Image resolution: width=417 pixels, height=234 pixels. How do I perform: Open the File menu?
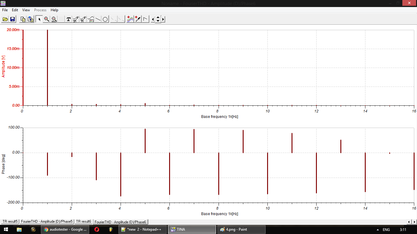pyautogui.click(x=5, y=10)
